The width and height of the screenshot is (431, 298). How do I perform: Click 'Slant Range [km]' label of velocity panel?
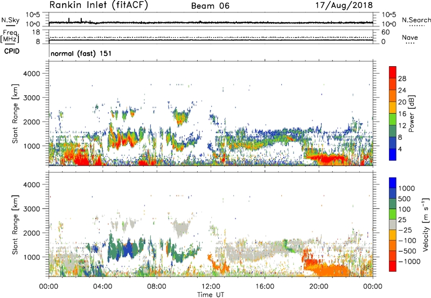[15, 224]
